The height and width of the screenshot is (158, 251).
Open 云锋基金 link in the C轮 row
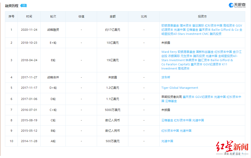click(167, 120)
